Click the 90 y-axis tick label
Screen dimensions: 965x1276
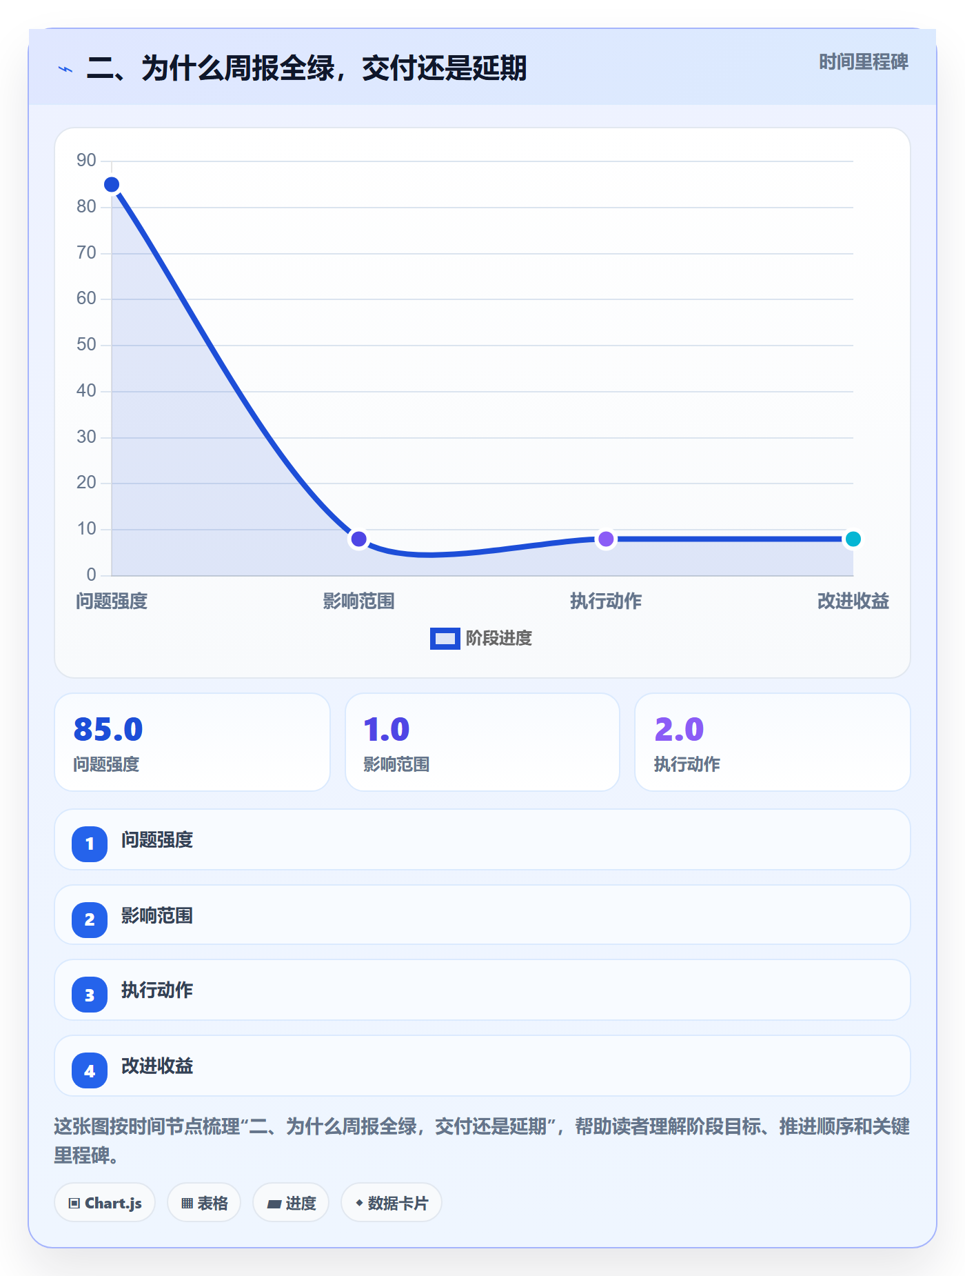[x=86, y=161]
